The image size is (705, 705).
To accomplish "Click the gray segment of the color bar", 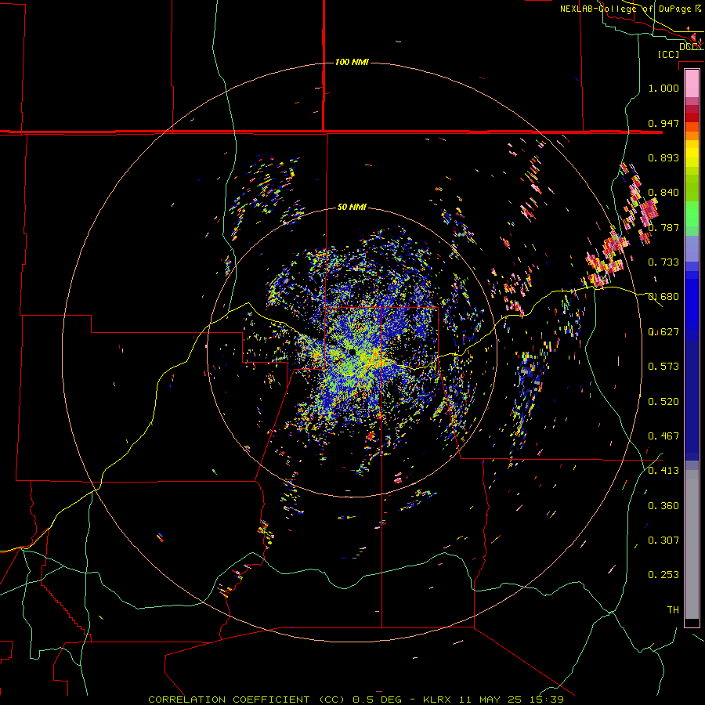I will [x=692, y=544].
